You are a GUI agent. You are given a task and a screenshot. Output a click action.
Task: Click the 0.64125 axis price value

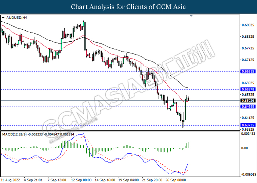(248, 117)
